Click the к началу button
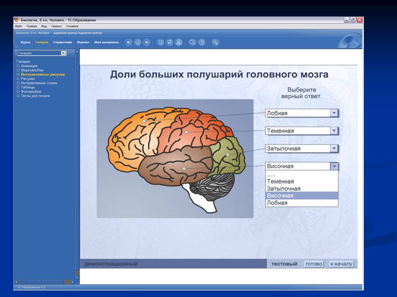 click(341, 264)
